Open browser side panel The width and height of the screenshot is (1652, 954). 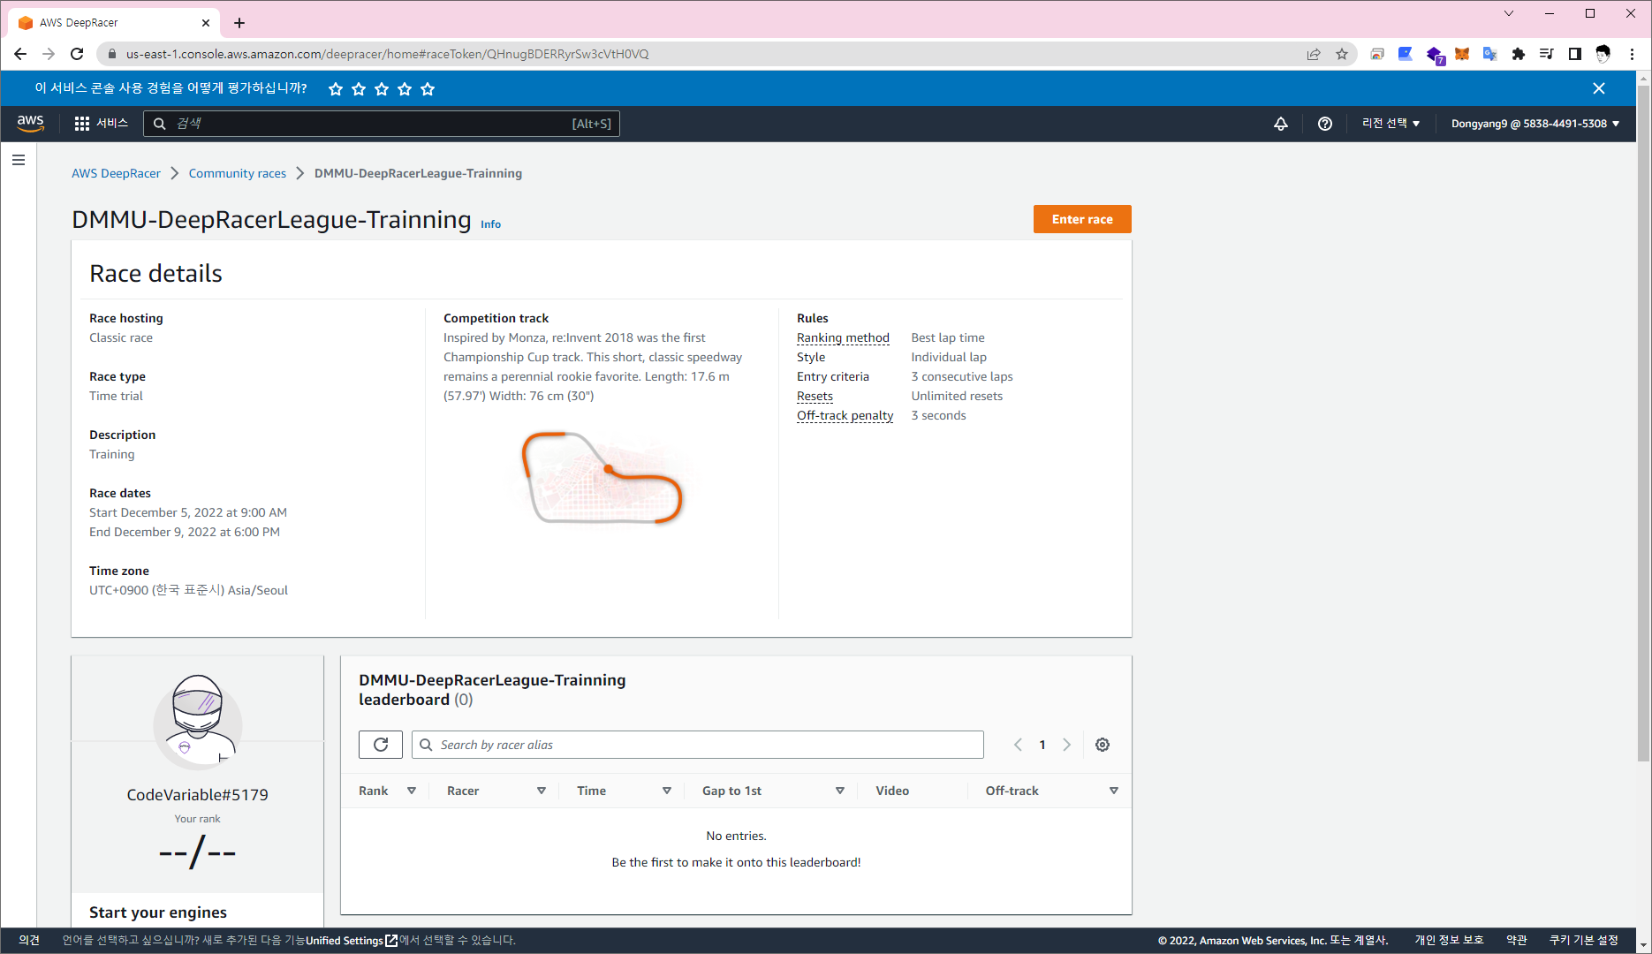[x=1575, y=54]
